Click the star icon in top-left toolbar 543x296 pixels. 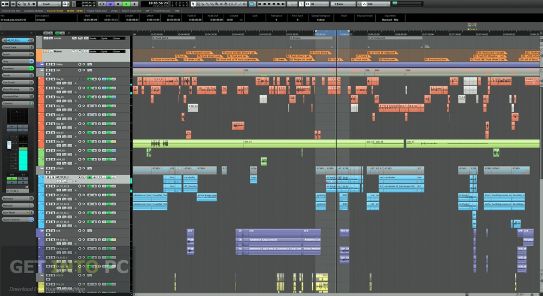point(34,4)
